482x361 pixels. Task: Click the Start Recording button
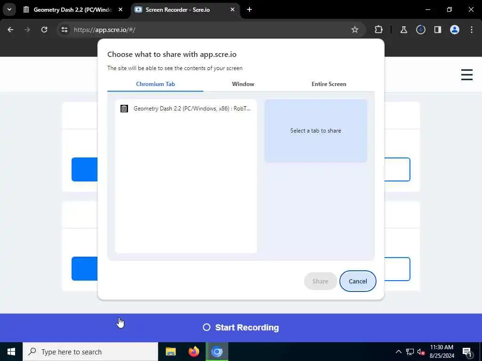click(x=241, y=328)
